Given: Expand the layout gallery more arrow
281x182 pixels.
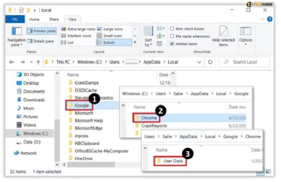Looking at the screenshot, I should tap(135, 42).
